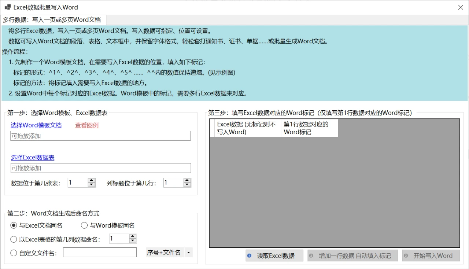469x269 pixels.
Task: Decrease the 列标题位于第几行 value
Action: (187, 185)
